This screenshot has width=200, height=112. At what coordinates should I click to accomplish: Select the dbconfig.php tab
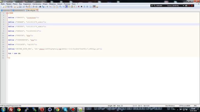[x=32, y=10]
